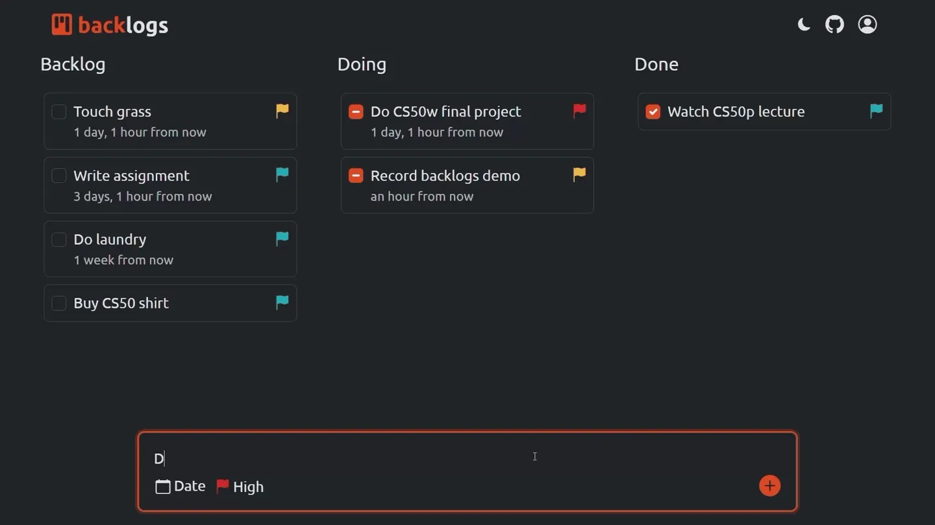Open the GitHub repository icon

(834, 25)
